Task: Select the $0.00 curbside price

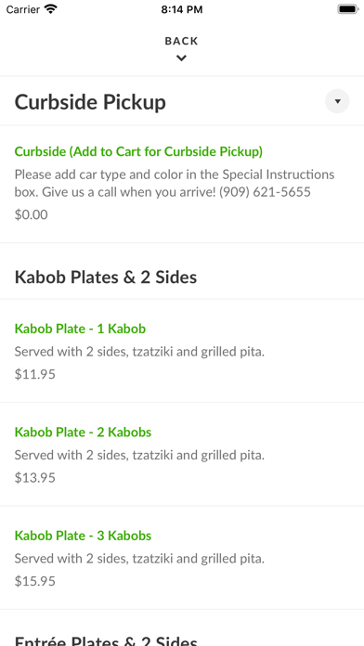Action: pos(32,214)
